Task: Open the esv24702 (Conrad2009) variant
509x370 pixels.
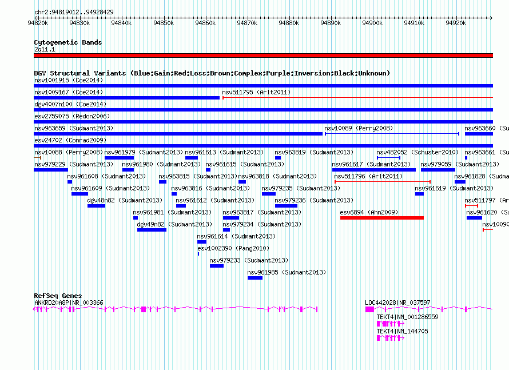Action: [70, 140]
